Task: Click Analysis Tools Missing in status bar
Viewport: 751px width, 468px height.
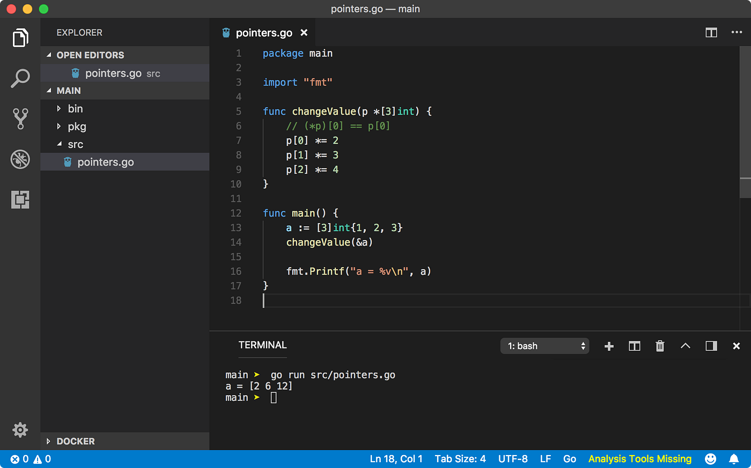Action: click(x=639, y=459)
